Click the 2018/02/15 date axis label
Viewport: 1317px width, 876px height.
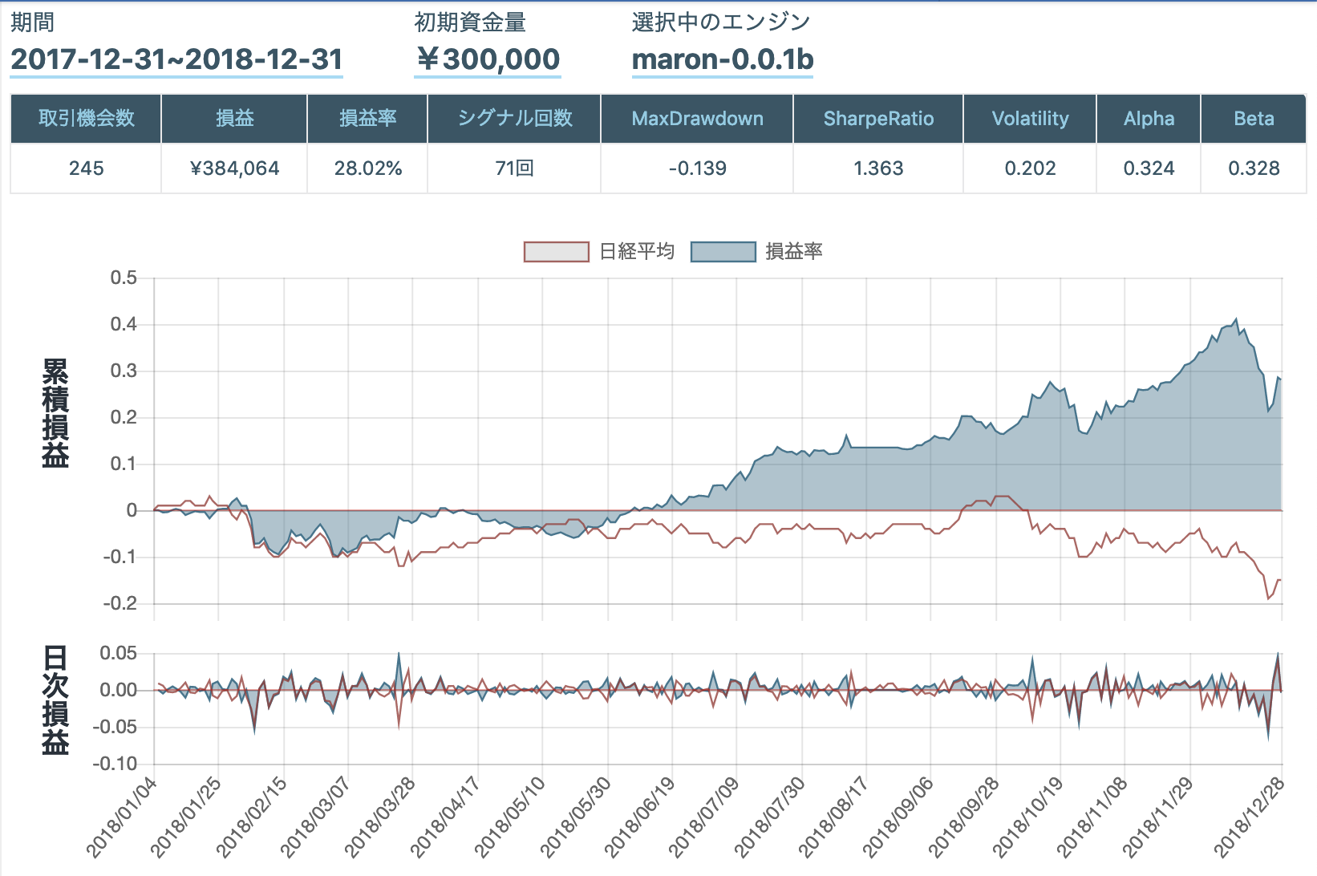252,817
